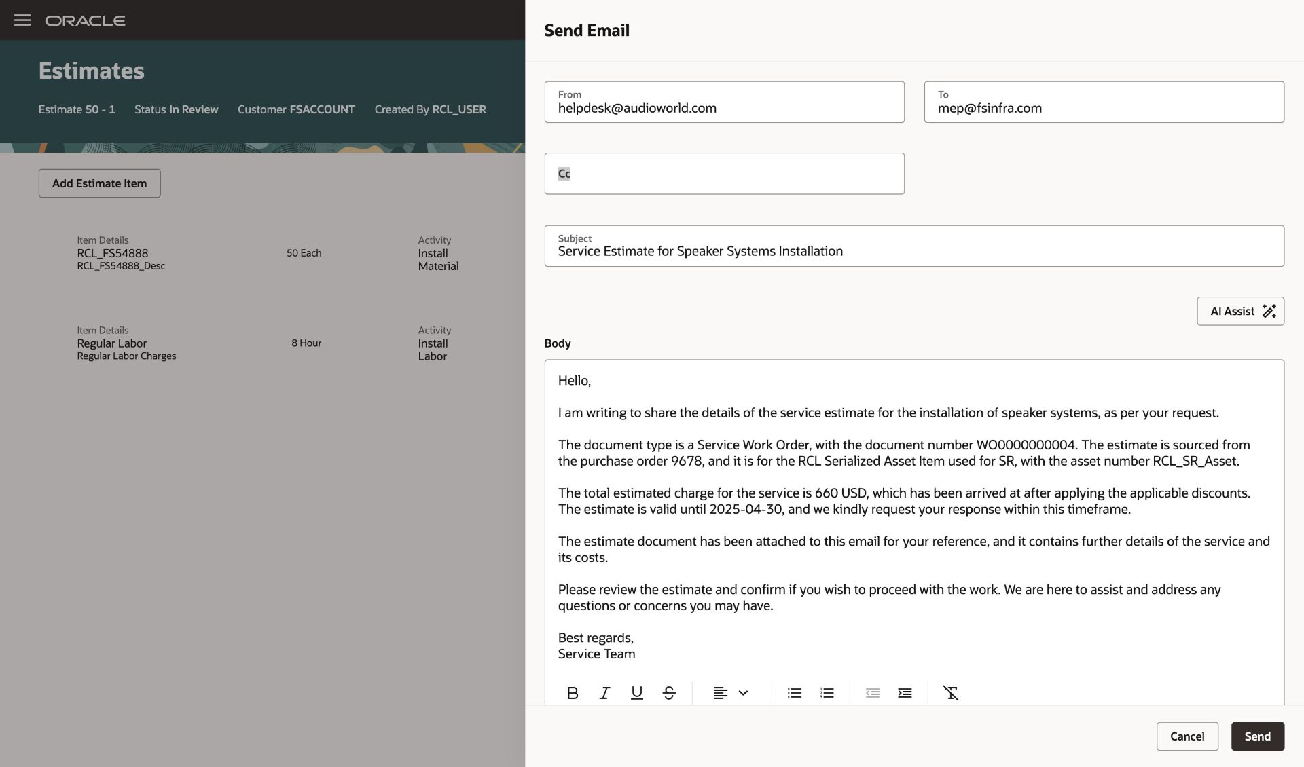
Task: Click the Oracle logo
Action: [85, 20]
